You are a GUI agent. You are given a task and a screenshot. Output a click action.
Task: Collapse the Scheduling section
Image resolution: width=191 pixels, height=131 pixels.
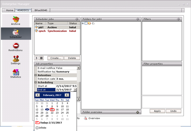[x=36, y=83]
